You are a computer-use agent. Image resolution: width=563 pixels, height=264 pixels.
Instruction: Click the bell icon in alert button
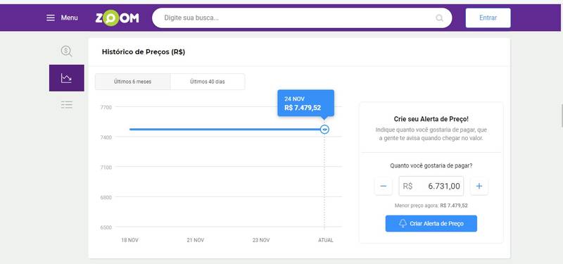403,223
